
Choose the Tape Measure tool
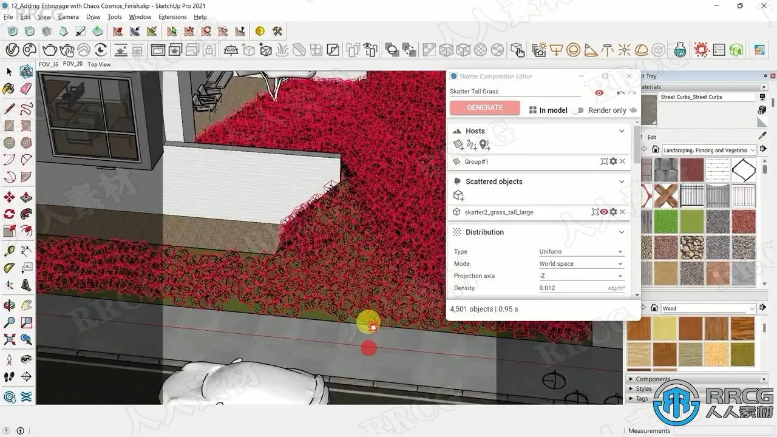(x=9, y=250)
